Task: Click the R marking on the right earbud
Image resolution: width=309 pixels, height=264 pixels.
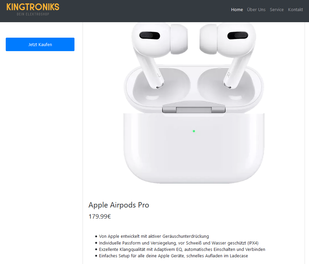Action: pyautogui.click(x=228, y=75)
